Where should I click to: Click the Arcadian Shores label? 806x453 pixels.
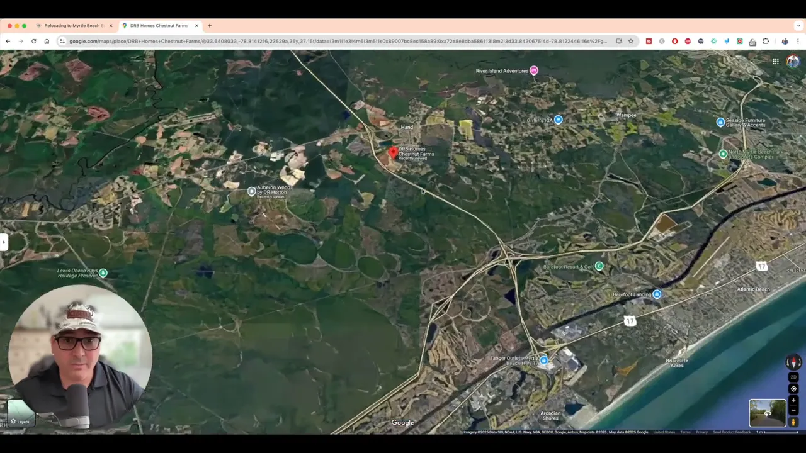point(550,416)
